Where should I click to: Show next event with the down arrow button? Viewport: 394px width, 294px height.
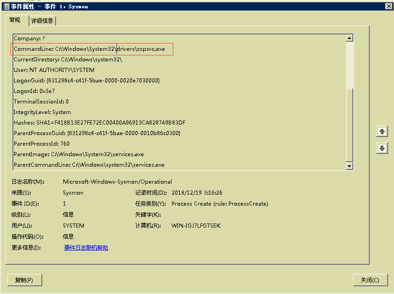coord(382,148)
